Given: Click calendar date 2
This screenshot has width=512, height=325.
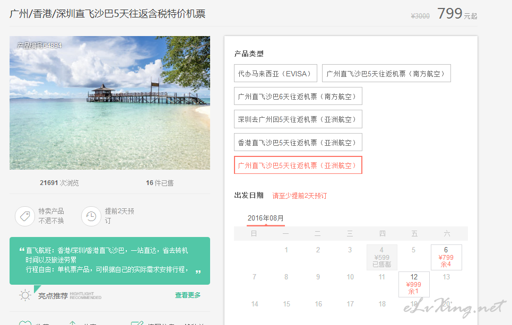Looking at the screenshot, I should 318,250.
